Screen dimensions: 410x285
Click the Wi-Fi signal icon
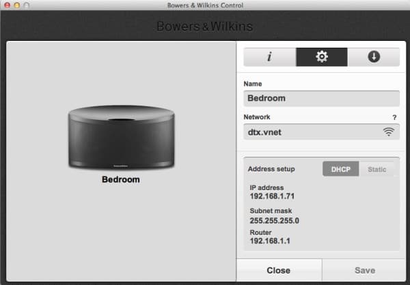[389, 132]
